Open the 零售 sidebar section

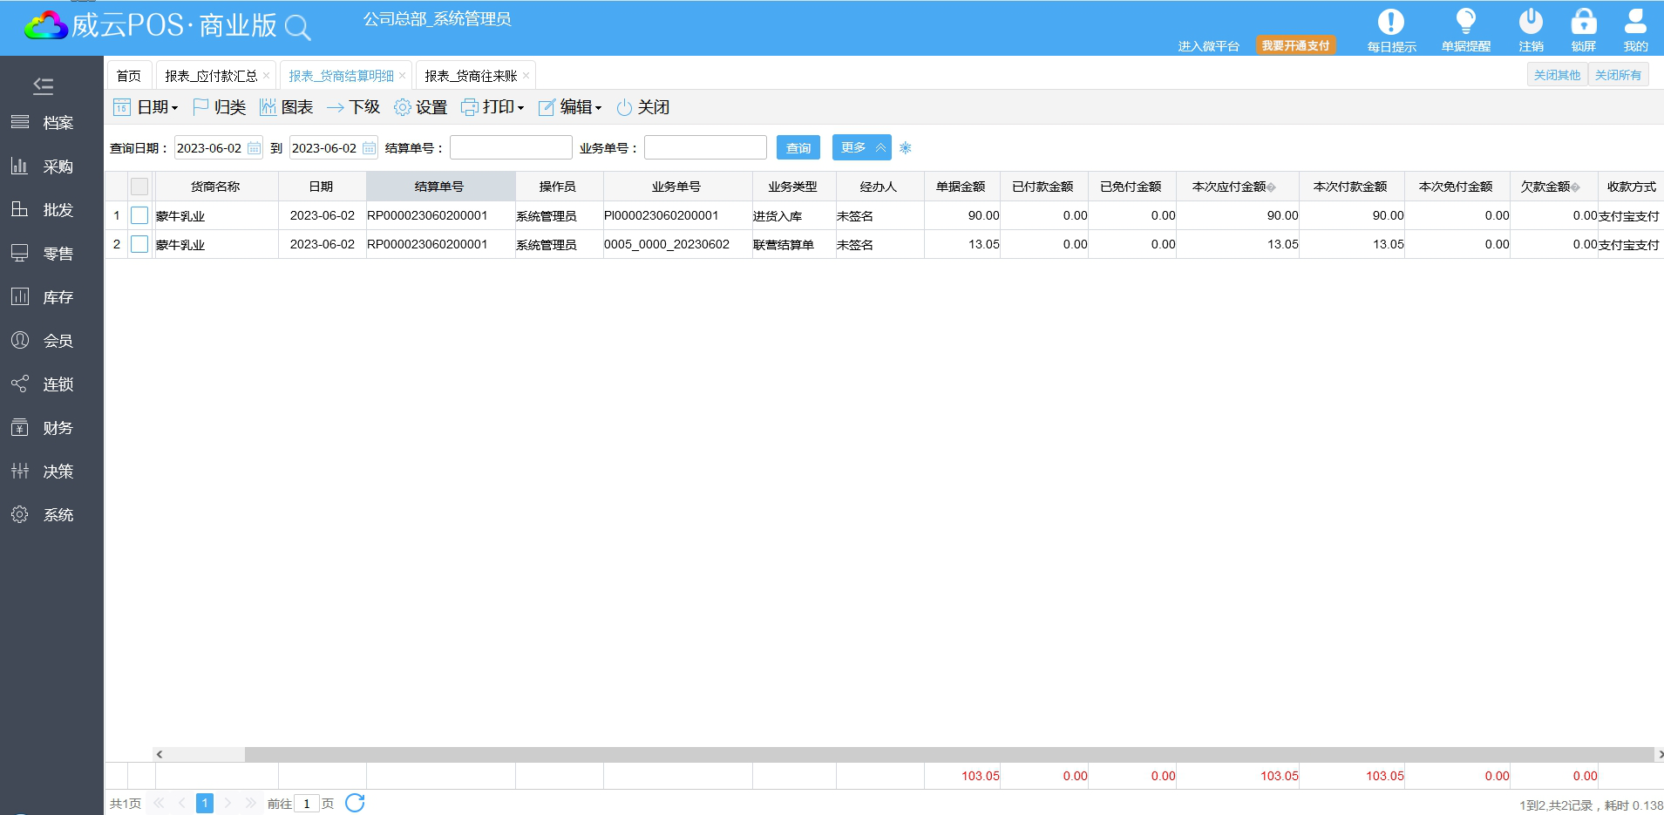click(x=43, y=254)
